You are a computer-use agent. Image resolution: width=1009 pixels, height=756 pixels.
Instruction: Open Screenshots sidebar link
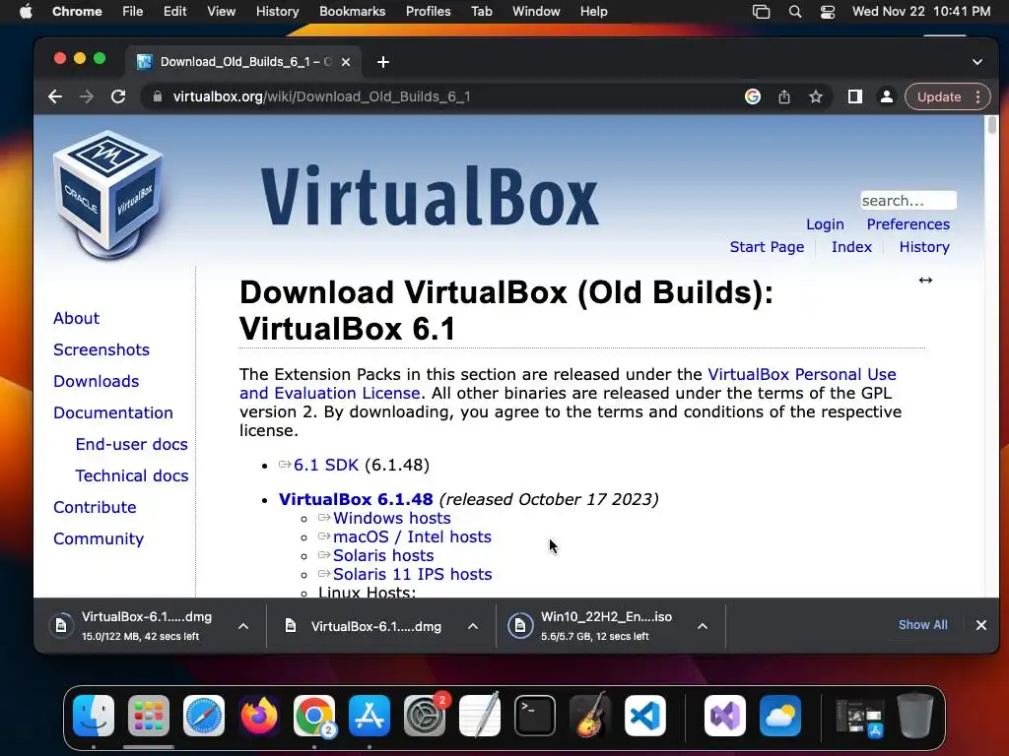point(101,349)
